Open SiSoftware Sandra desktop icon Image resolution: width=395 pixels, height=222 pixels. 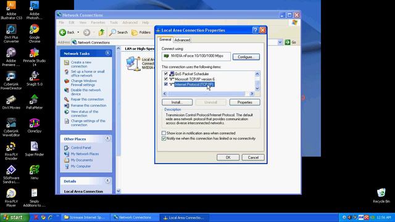coord(11,174)
